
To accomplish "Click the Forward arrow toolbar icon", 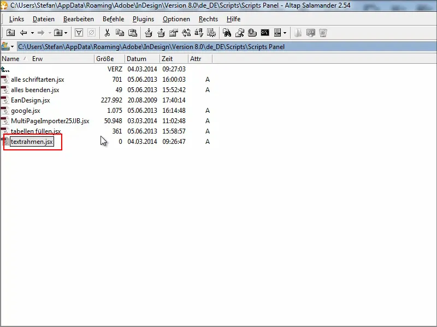I will tap(41, 33).
